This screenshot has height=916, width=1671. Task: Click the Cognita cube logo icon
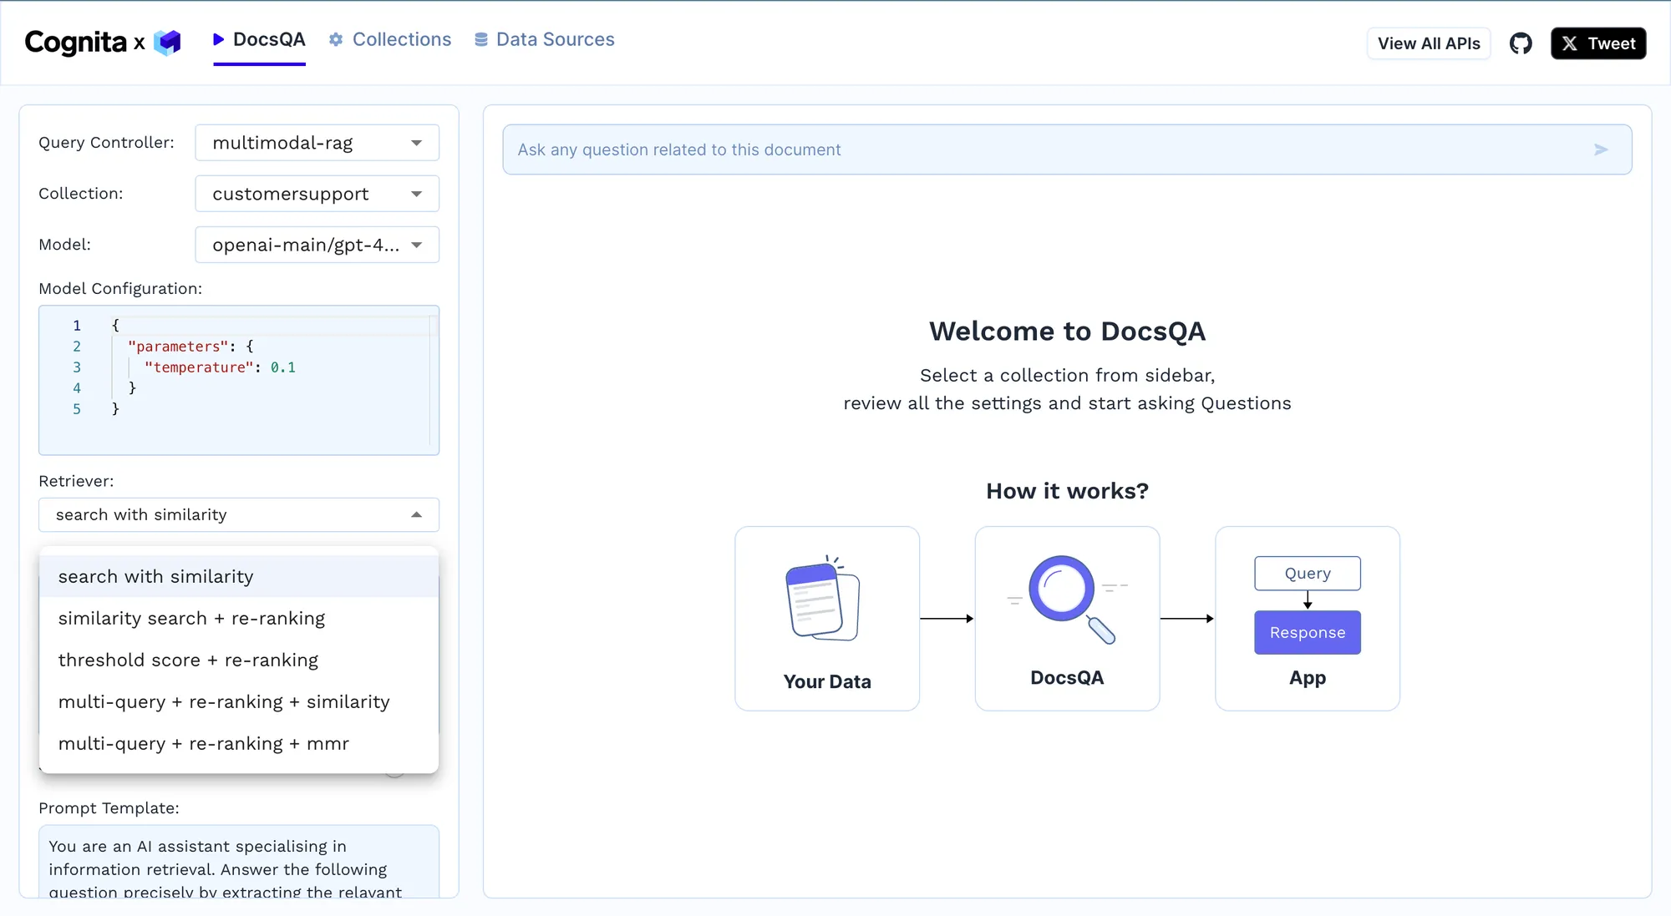tap(167, 42)
